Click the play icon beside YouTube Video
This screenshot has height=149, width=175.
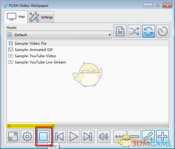(11, 56)
